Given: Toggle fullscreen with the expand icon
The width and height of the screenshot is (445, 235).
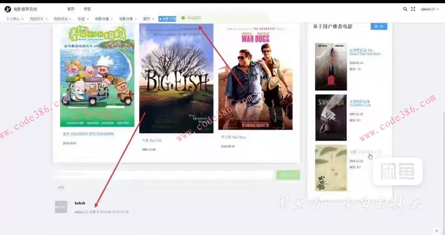Looking at the screenshot, I should [413, 9].
